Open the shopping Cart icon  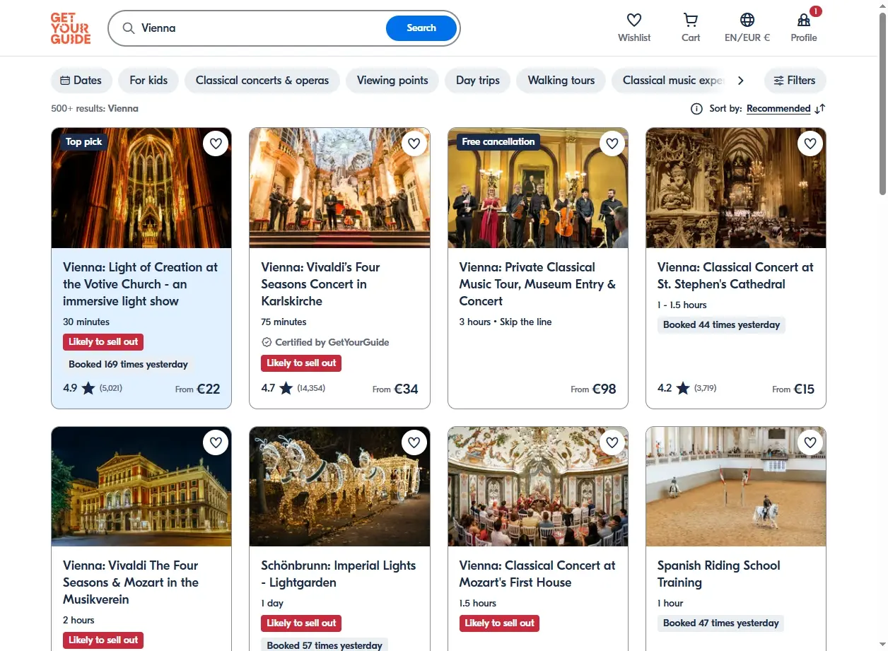(x=691, y=20)
